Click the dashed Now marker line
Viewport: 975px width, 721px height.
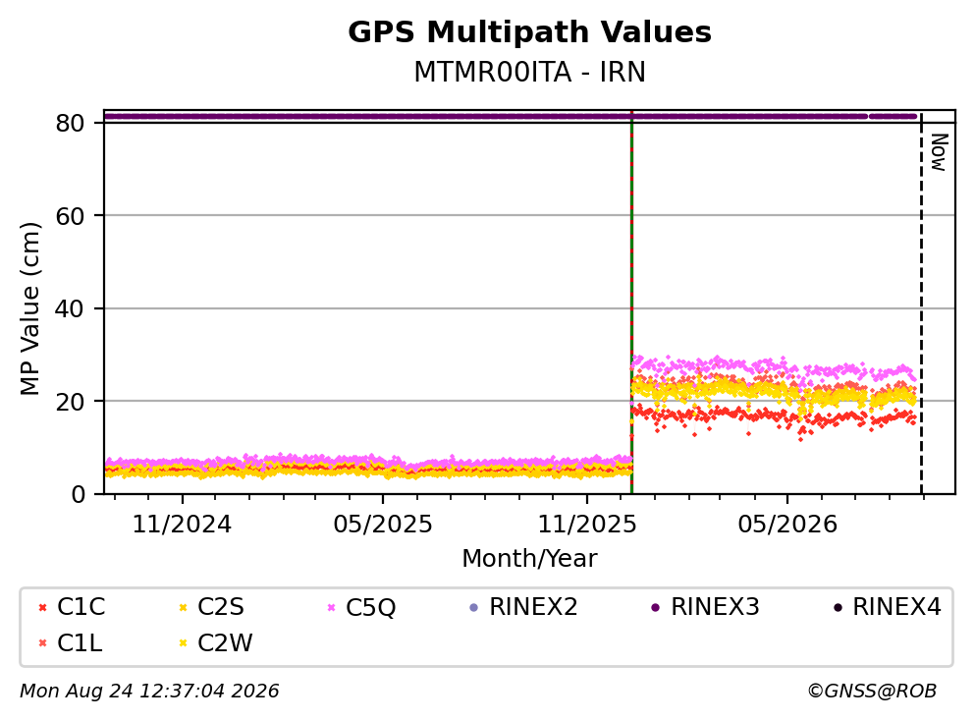[921, 303]
